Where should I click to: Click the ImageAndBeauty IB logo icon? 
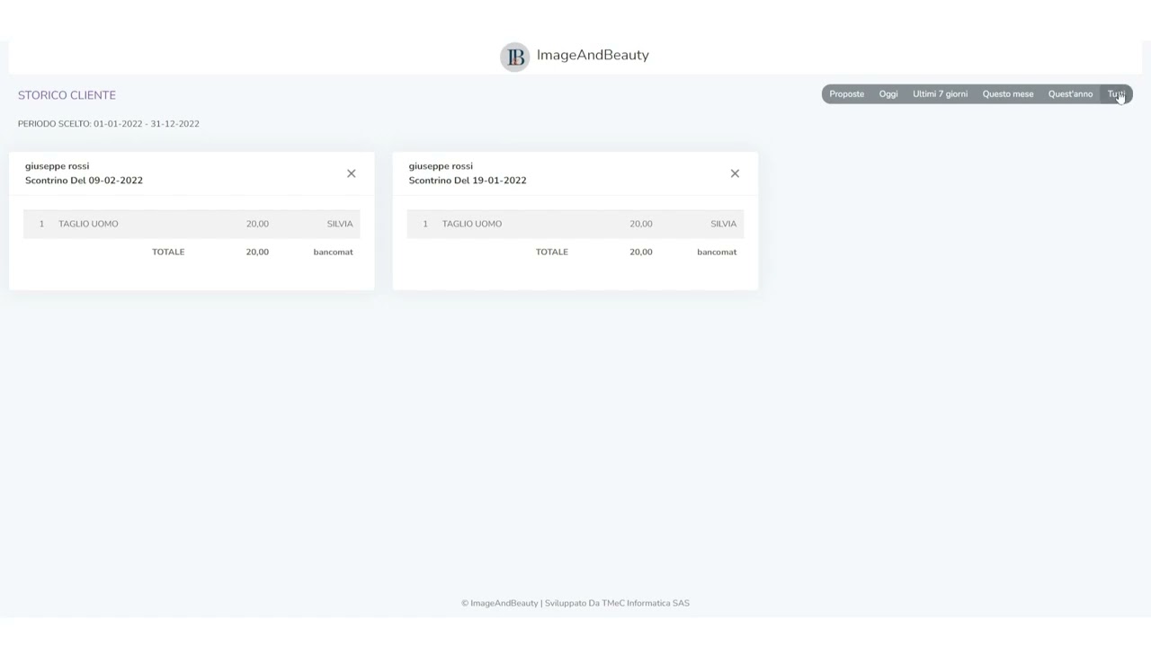515,57
